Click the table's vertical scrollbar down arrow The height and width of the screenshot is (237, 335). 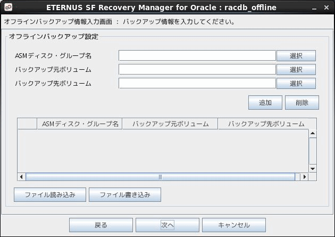coord(313,169)
